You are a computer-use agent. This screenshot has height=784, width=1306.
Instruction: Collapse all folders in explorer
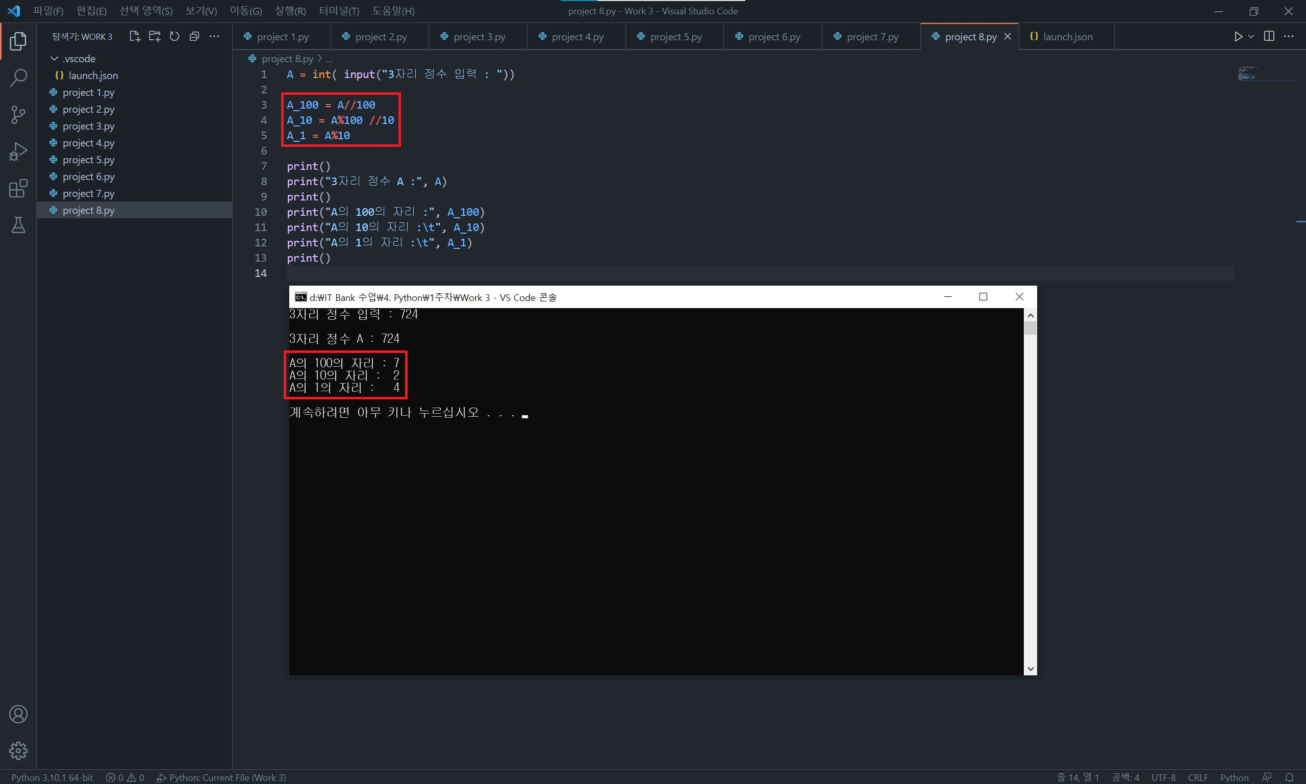194,36
